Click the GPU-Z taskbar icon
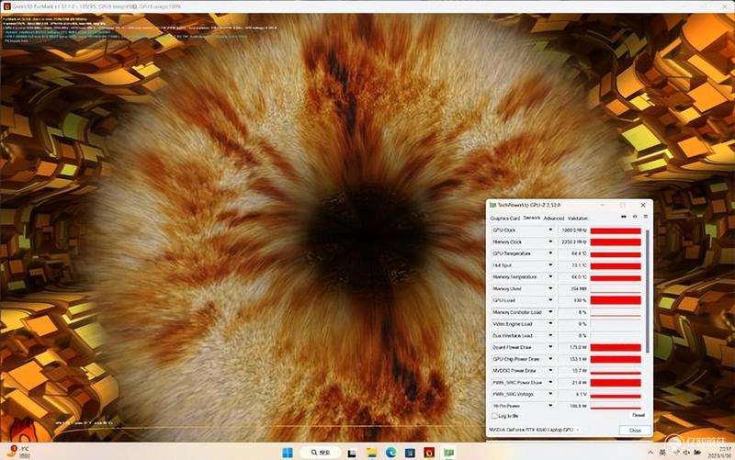The height and width of the screenshot is (460, 735). point(448,453)
